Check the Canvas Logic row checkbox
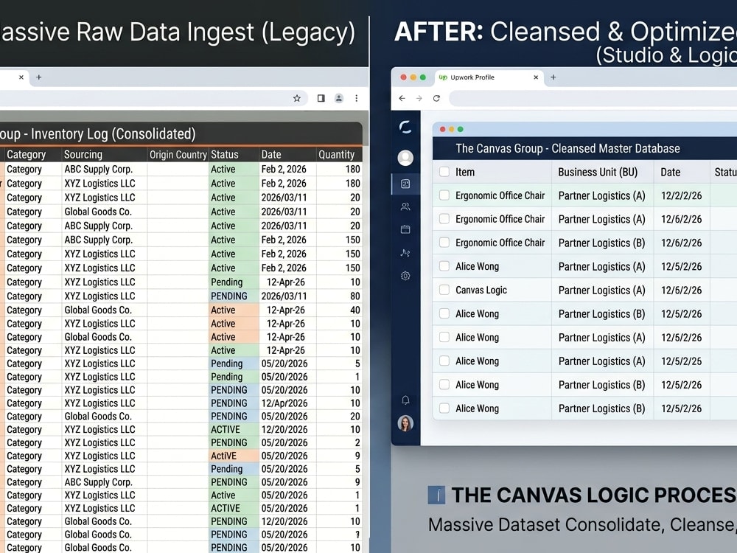The width and height of the screenshot is (737, 553). pos(444,290)
